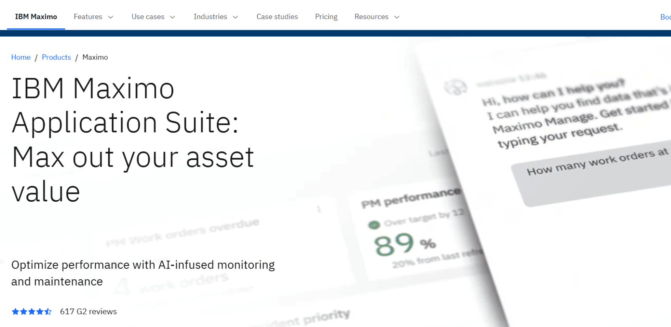
Task: Click the partially visible Book link
Action: tap(665, 17)
